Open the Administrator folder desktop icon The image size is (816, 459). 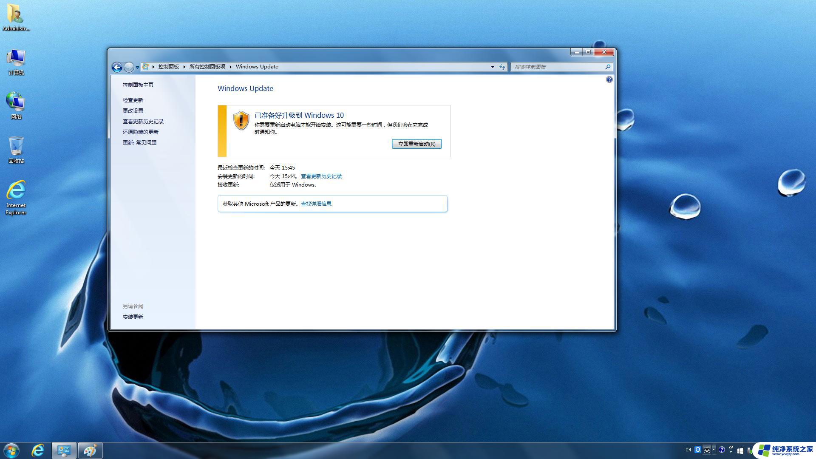tap(16, 17)
